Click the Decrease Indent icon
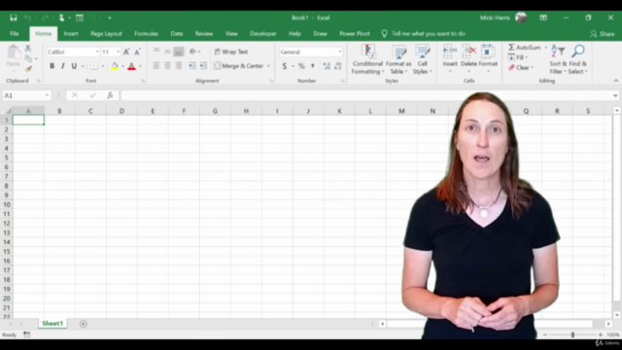 pos(192,66)
